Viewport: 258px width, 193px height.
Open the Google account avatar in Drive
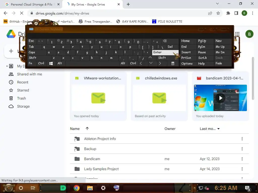tap(249, 34)
